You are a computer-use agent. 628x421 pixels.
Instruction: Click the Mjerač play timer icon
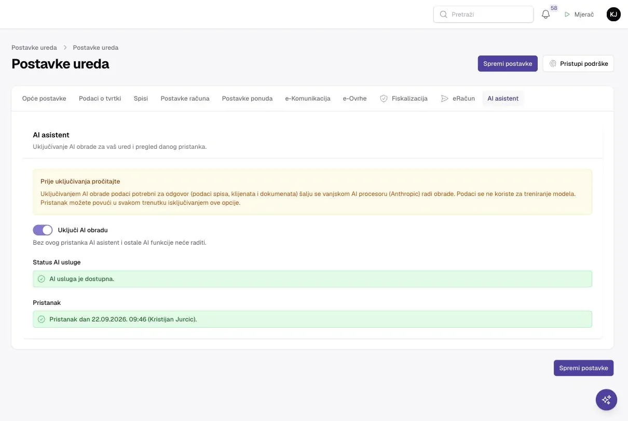567,15
